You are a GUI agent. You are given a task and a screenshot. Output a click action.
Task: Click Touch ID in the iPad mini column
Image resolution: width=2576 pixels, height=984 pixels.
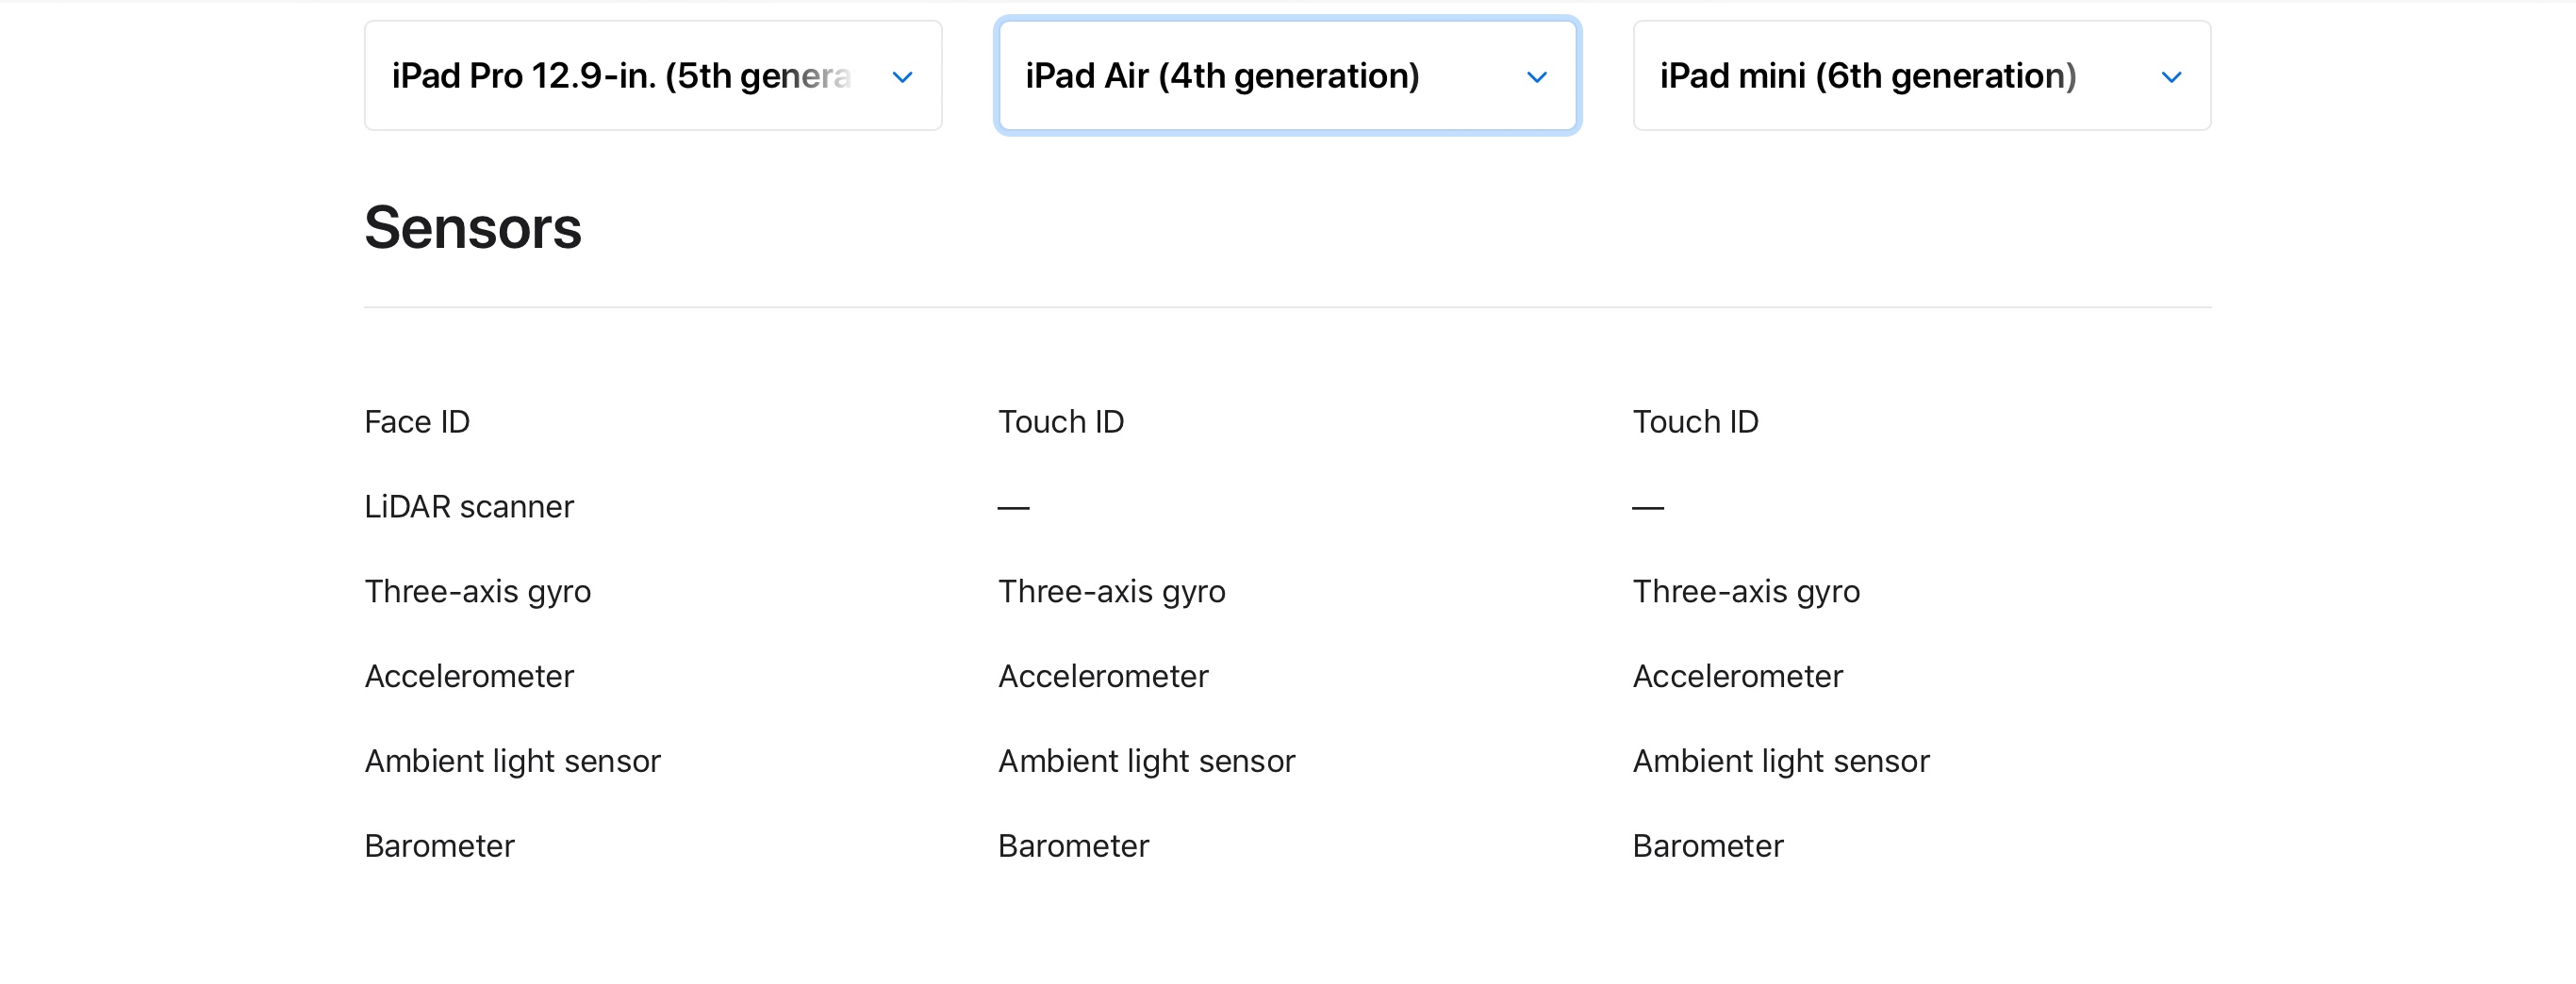[1695, 422]
